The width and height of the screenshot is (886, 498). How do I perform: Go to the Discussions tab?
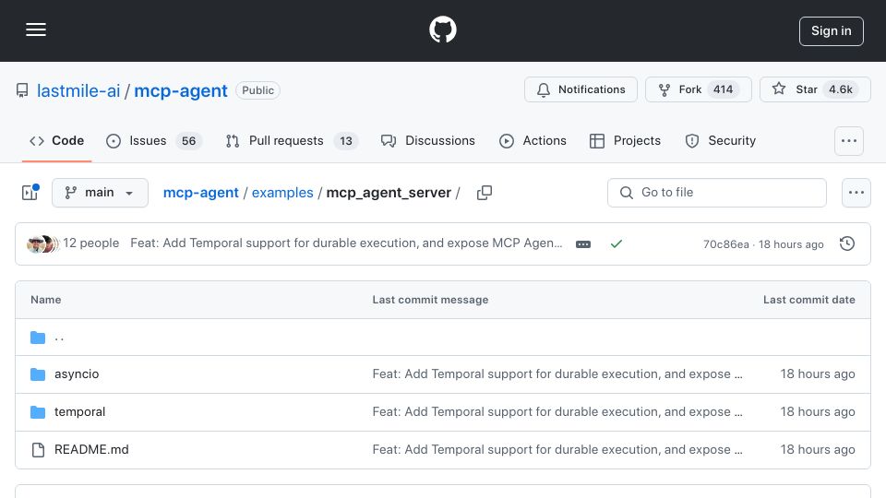tap(427, 140)
